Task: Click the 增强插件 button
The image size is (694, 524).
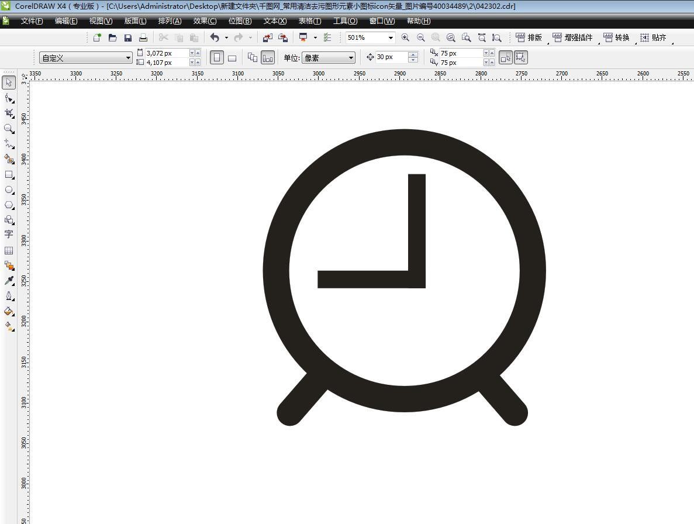Action: tap(572, 37)
